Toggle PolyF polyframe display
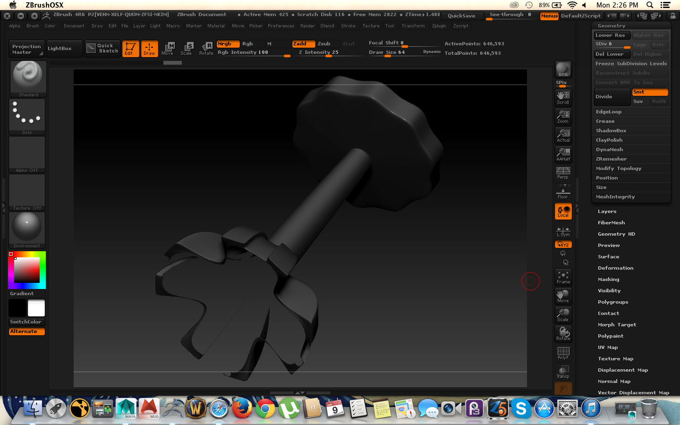Viewport: 680px width, 425px height. click(563, 353)
